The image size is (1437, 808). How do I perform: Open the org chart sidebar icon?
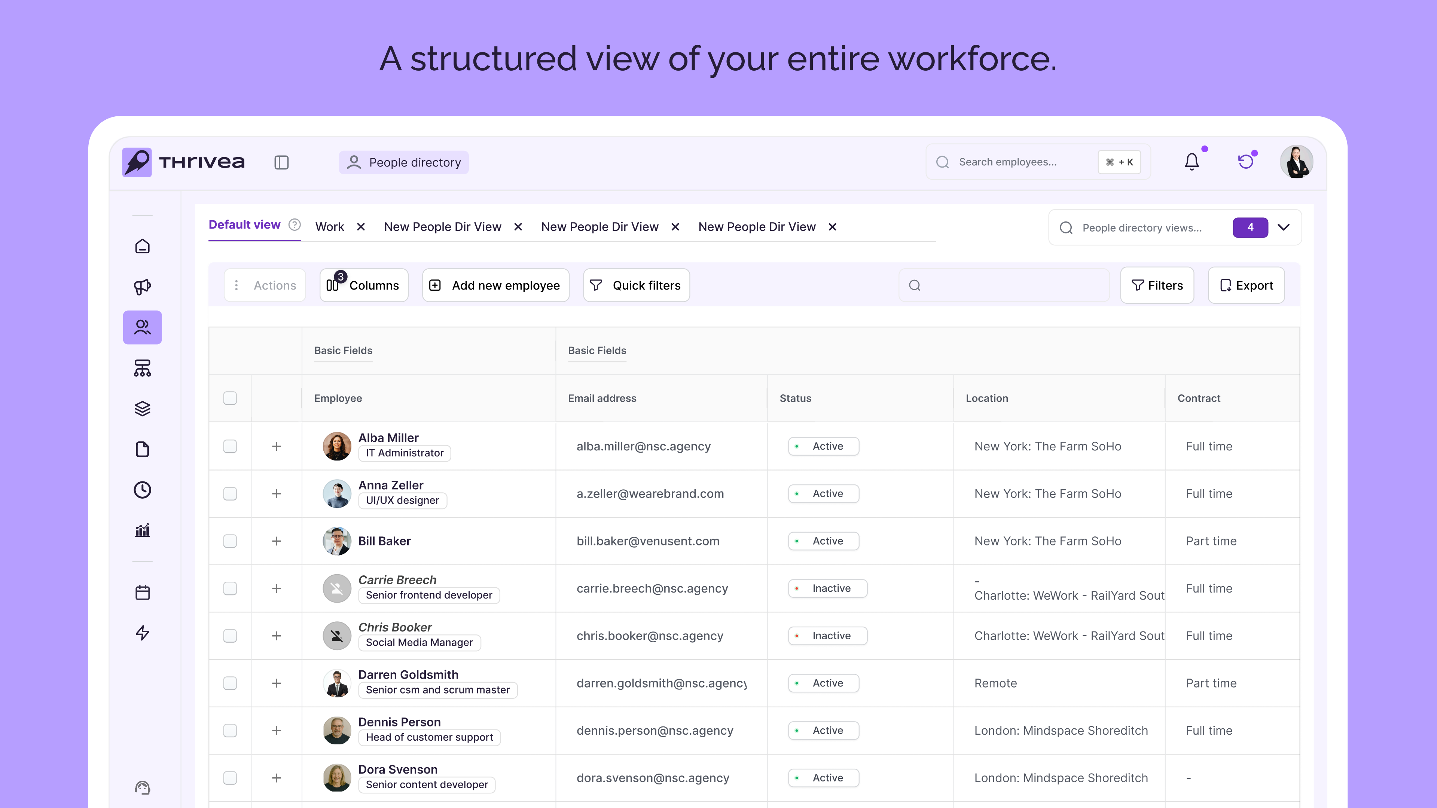142,368
